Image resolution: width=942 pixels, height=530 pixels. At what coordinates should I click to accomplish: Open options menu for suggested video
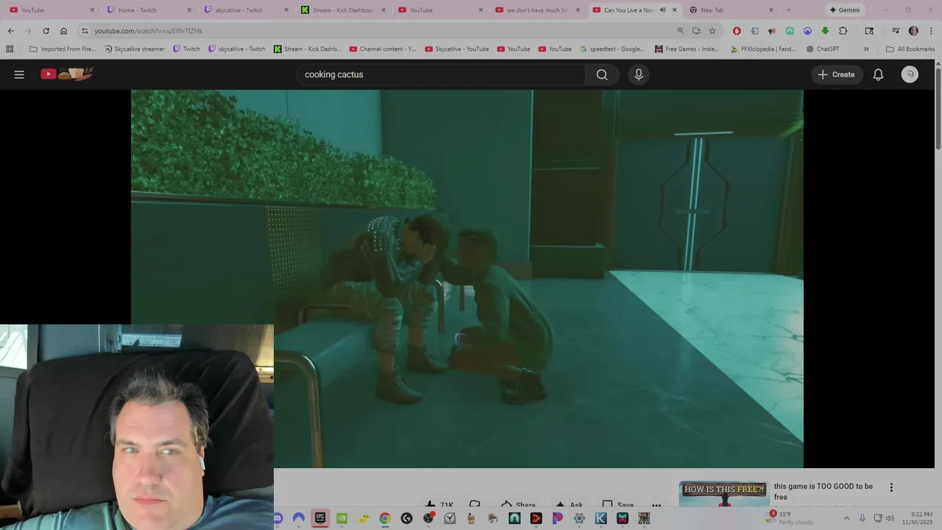[891, 487]
